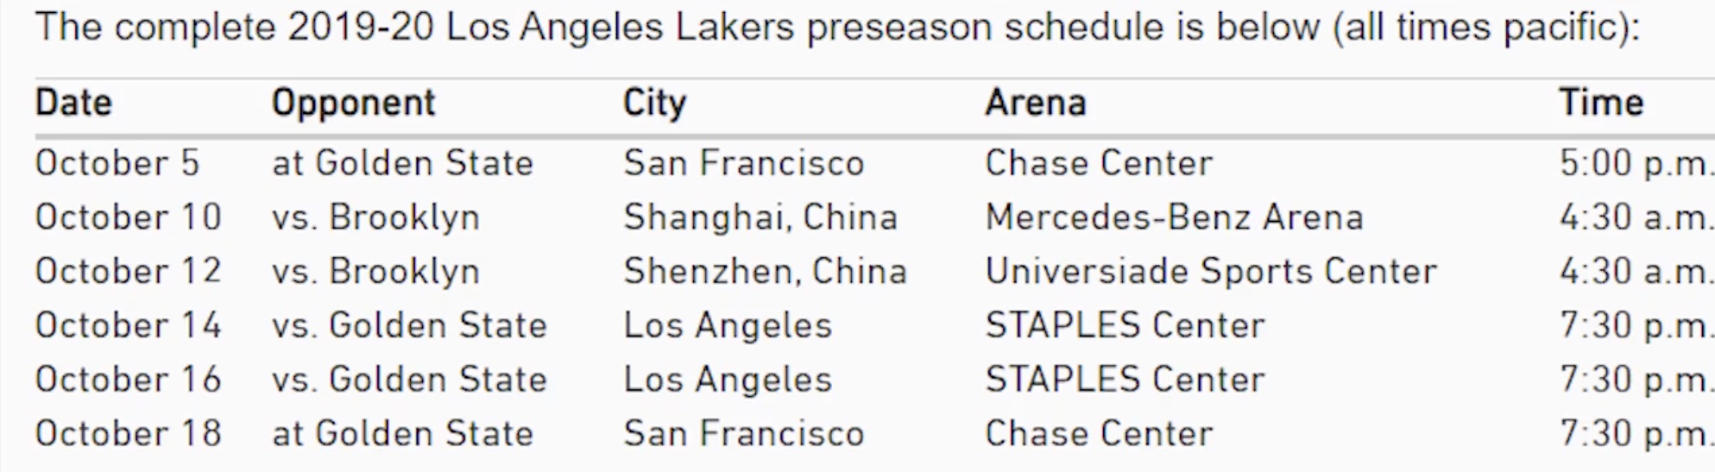Select the October 10 date cell
This screenshot has width=1715, height=472.
pyautogui.click(x=129, y=217)
